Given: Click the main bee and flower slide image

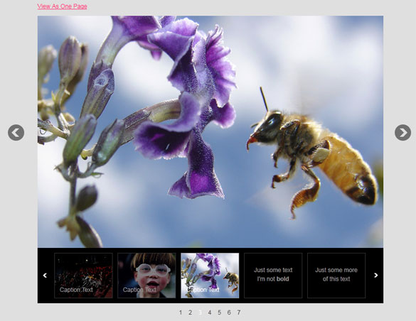Looking at the screenshot, I should 210,131.
